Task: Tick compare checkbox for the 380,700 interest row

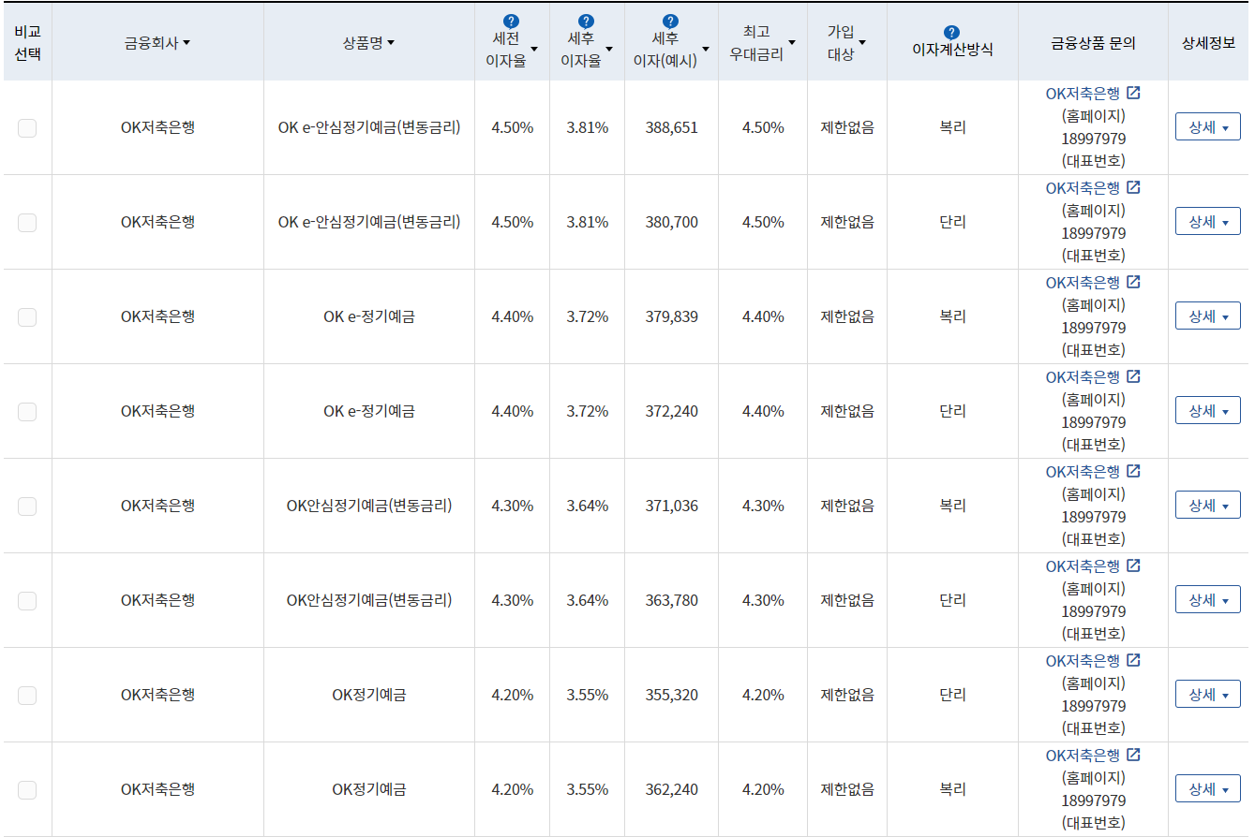Action: point(27,223)
